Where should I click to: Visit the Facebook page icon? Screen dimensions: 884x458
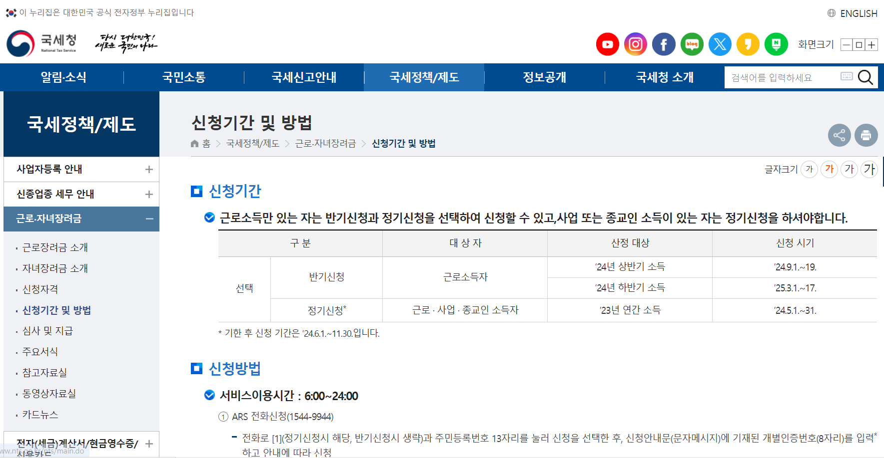(x=664, y=44)
